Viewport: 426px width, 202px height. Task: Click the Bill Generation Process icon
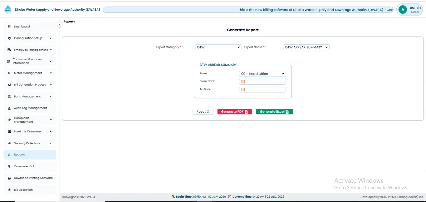click(x=9, y=85)
